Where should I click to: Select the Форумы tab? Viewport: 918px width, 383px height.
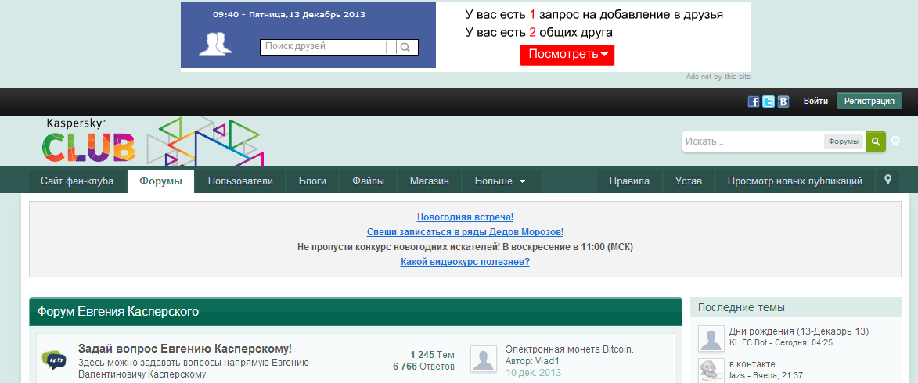pos(161,181)
